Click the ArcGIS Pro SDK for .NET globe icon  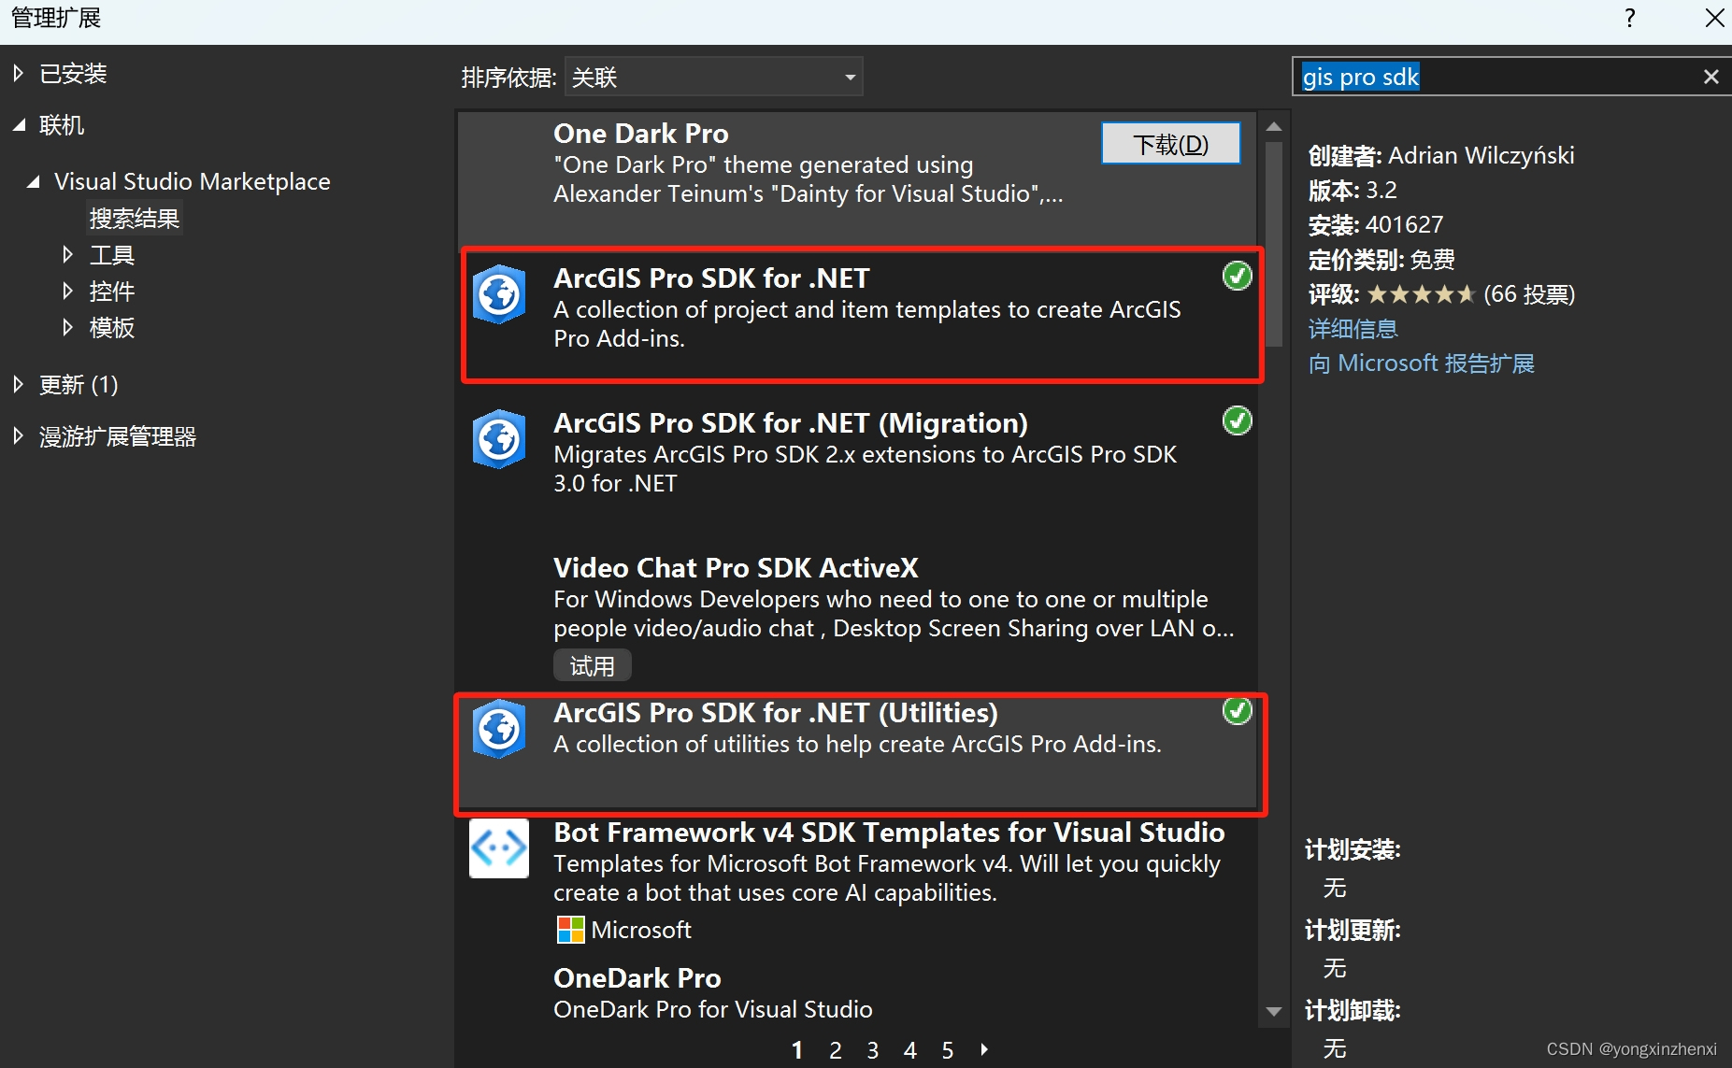499,294
